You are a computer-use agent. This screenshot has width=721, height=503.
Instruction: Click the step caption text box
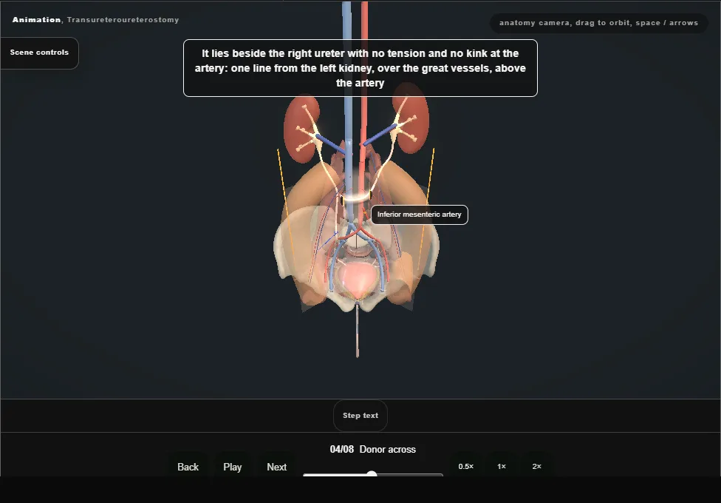[360, 68]
